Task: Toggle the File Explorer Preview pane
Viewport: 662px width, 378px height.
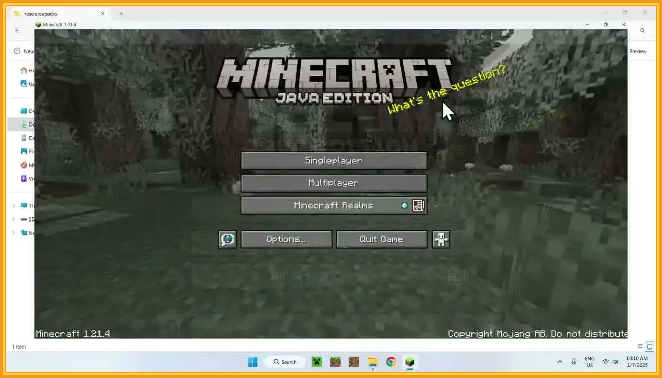Action: pyautogui.click(x=638, y=51)
